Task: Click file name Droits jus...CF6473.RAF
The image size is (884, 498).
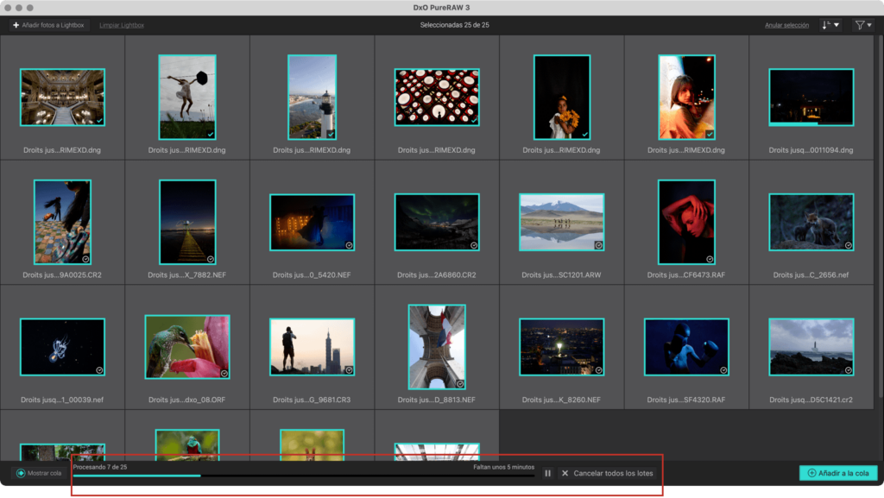Action: point(686,275)
